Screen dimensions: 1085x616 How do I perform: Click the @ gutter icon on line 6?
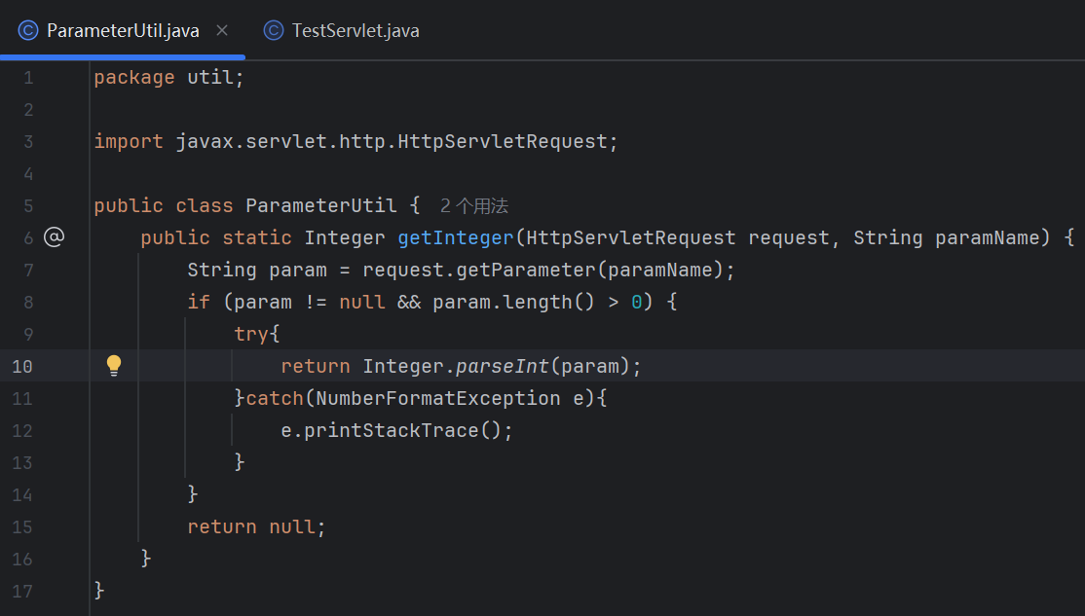click(54, 237)
